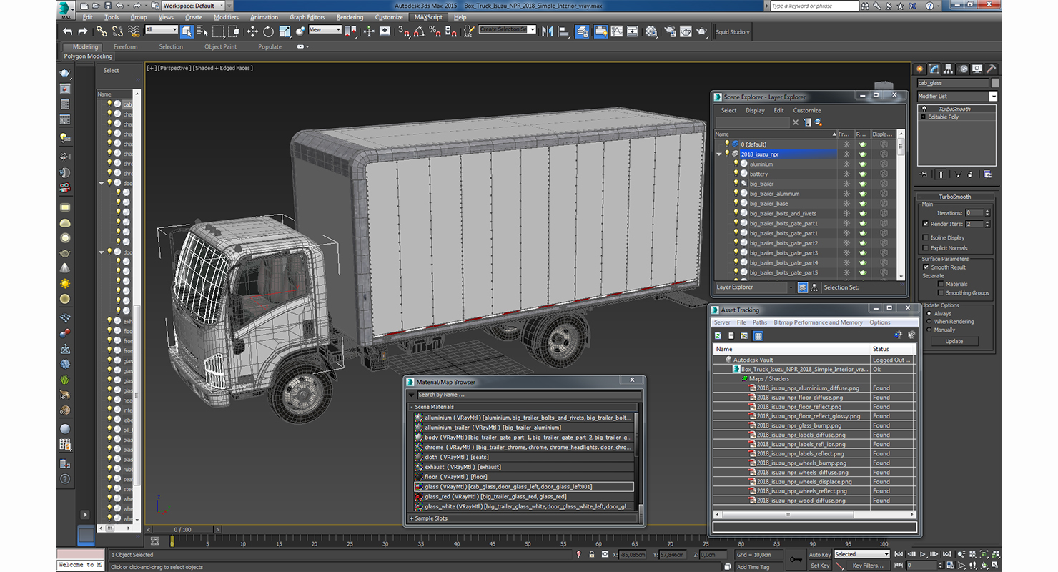Screen dimensions: 1058x572
Task: Open Render Setup from toolbar
Action: (x=670, y=31)
